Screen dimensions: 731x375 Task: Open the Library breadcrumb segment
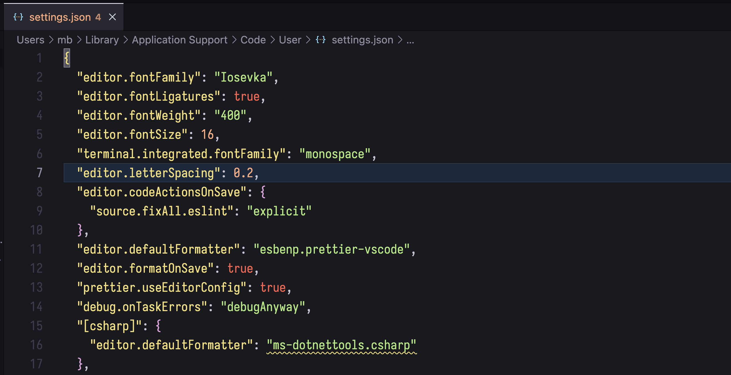pyautogui.click(x=102, y=40)
